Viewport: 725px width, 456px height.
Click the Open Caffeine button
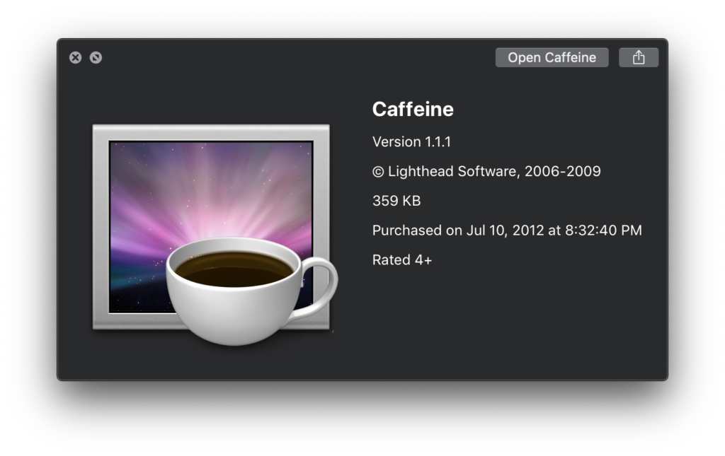coord(552,58)
